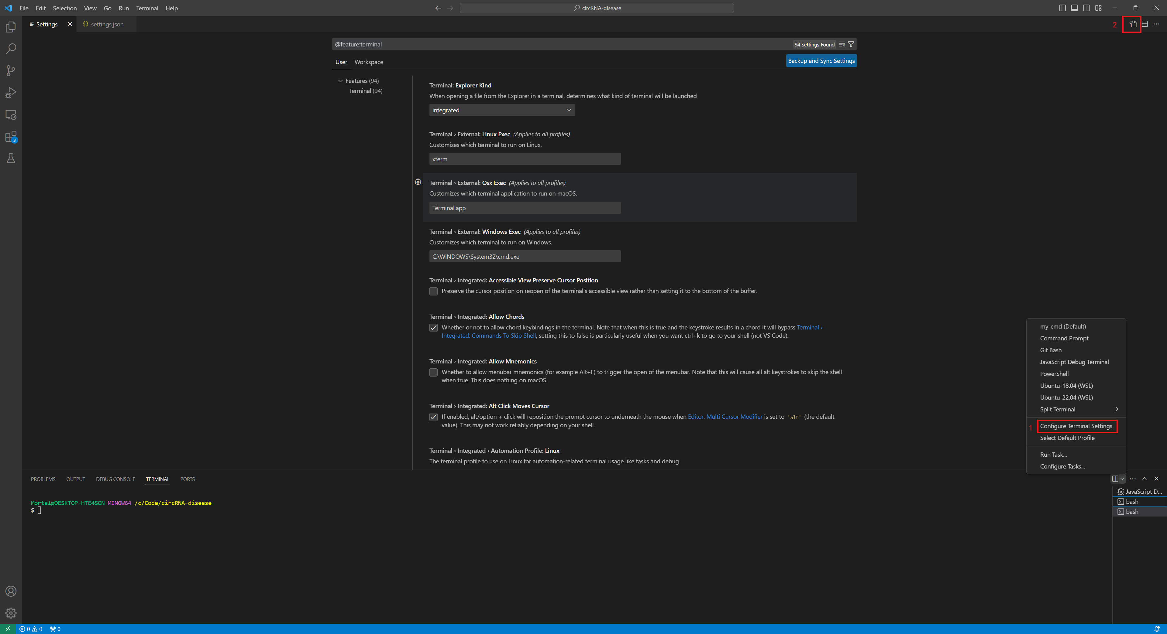Open the Run and Debug view
This screenshot has height=634, width=1167.
coord(10,93)
